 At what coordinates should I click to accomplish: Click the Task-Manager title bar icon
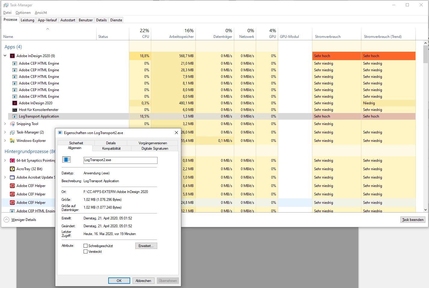6,5
